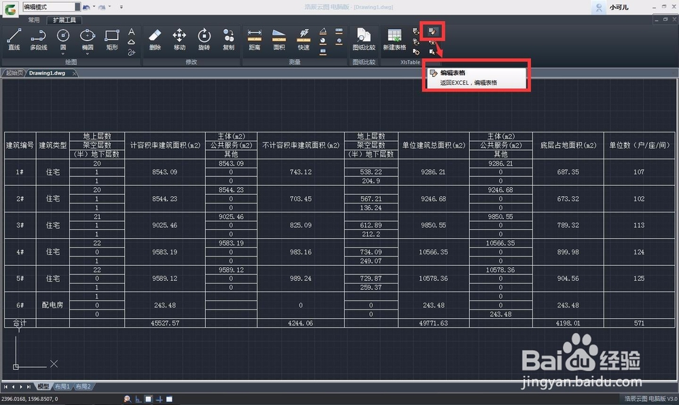This screenshot has height=405, width=679.
Task: Click the 移动 move tool
Action: [x=179, y=39]
